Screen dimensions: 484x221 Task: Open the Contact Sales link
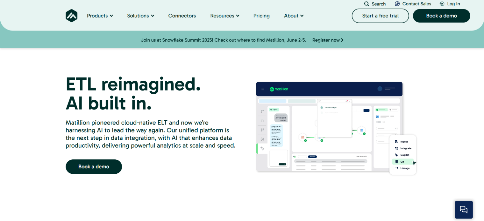click(x=416, y=4)
